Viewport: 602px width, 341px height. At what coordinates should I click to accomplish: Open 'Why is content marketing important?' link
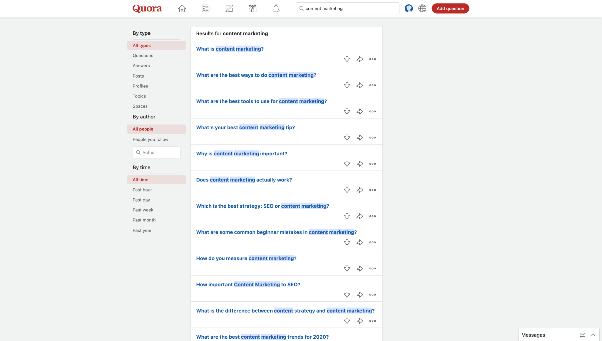[x=242, y=153]
